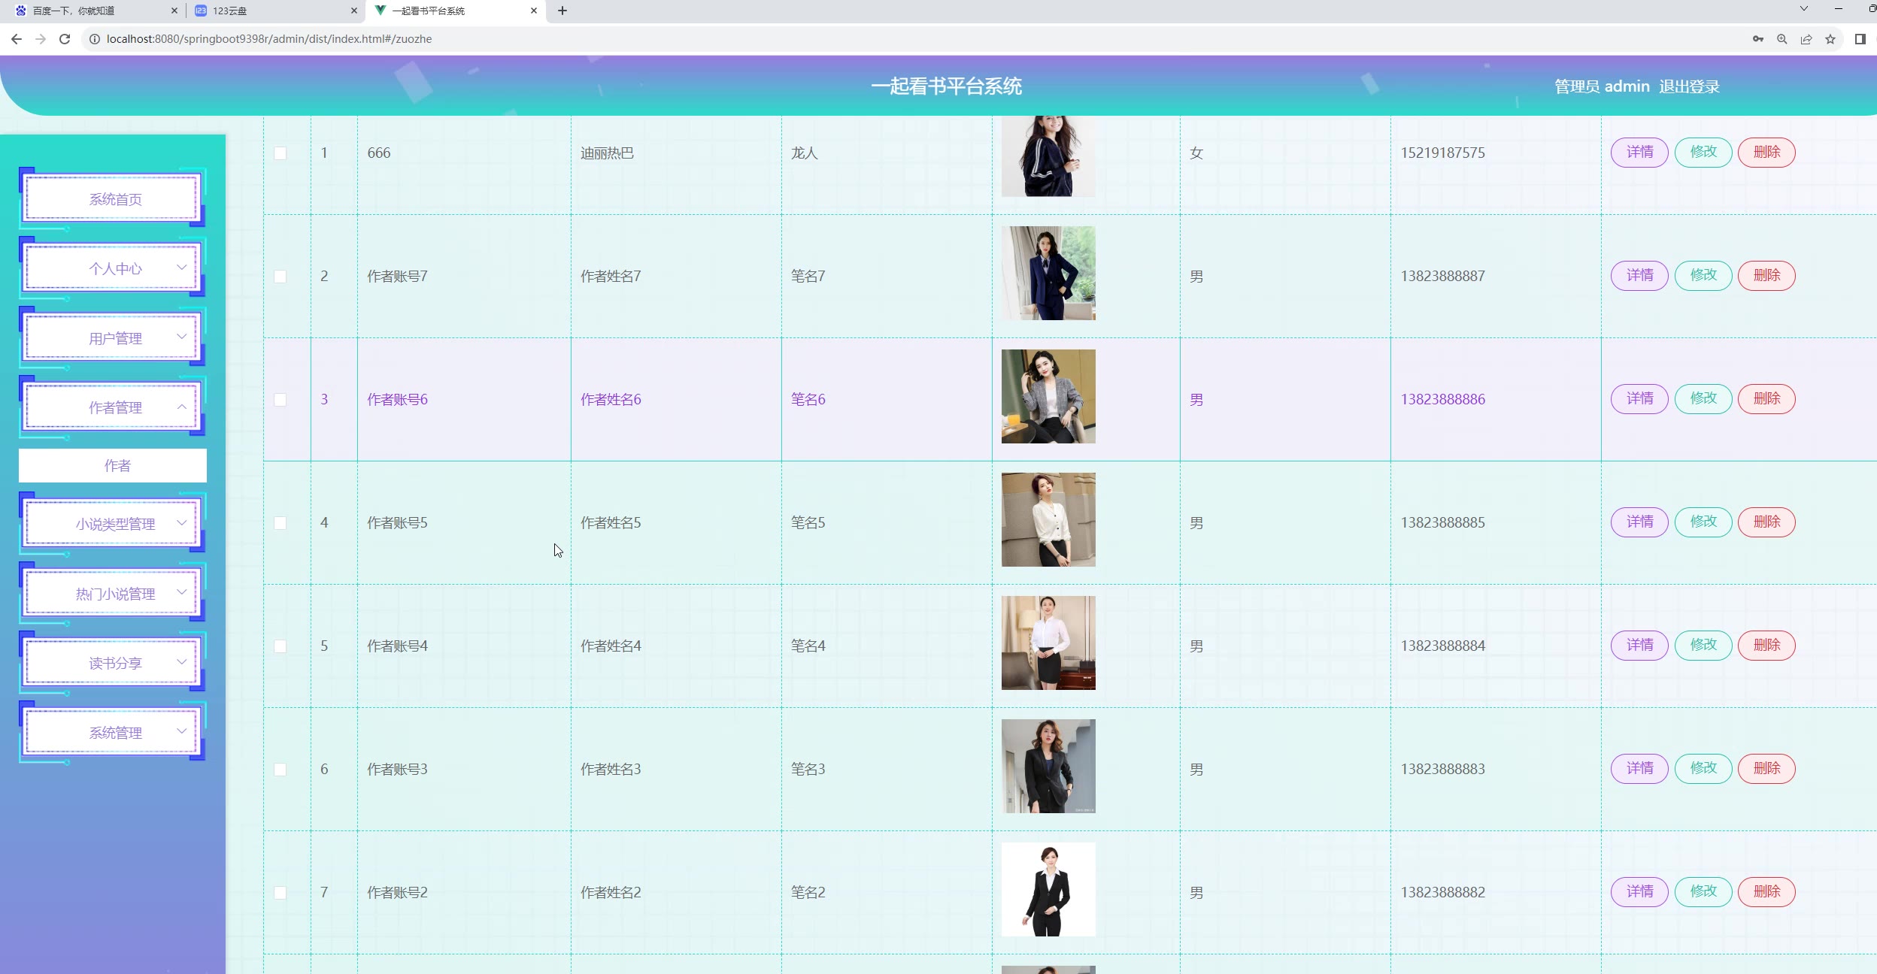The image size is (1877, 974).
Task: Expand the 用户管理 sidebar menu
Action: [x=114, y=338]
